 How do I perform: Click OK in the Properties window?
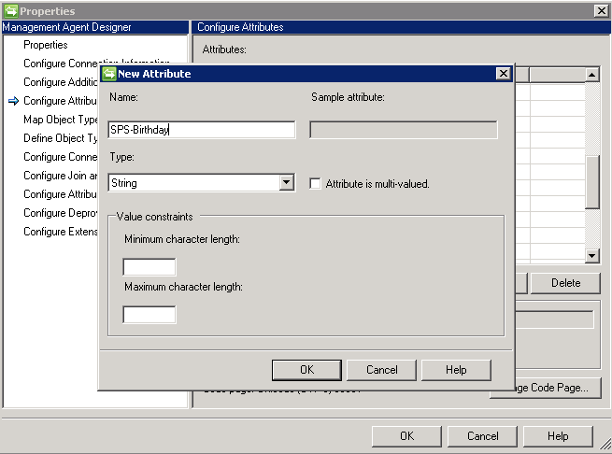(x=406, y=436)
